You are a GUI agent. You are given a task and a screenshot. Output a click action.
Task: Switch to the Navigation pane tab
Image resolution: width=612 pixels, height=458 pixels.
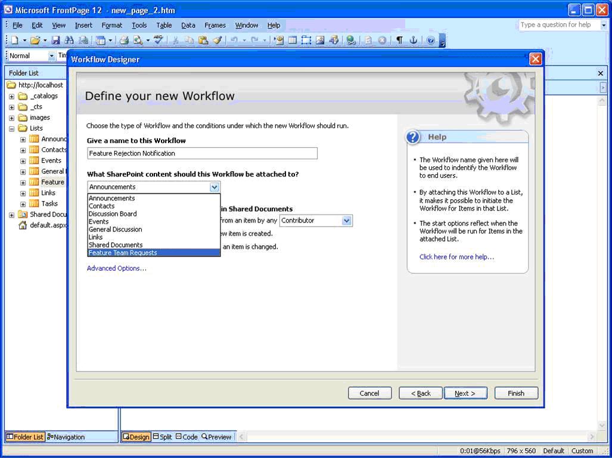pyautogui.click(x=66, y=437)
